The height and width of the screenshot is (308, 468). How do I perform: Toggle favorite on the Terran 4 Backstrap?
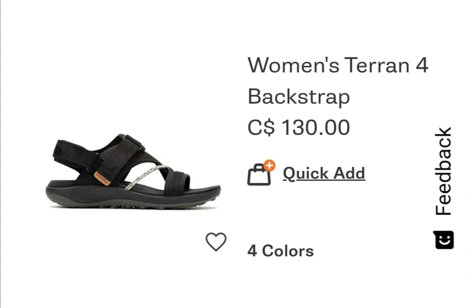(216, 242)
